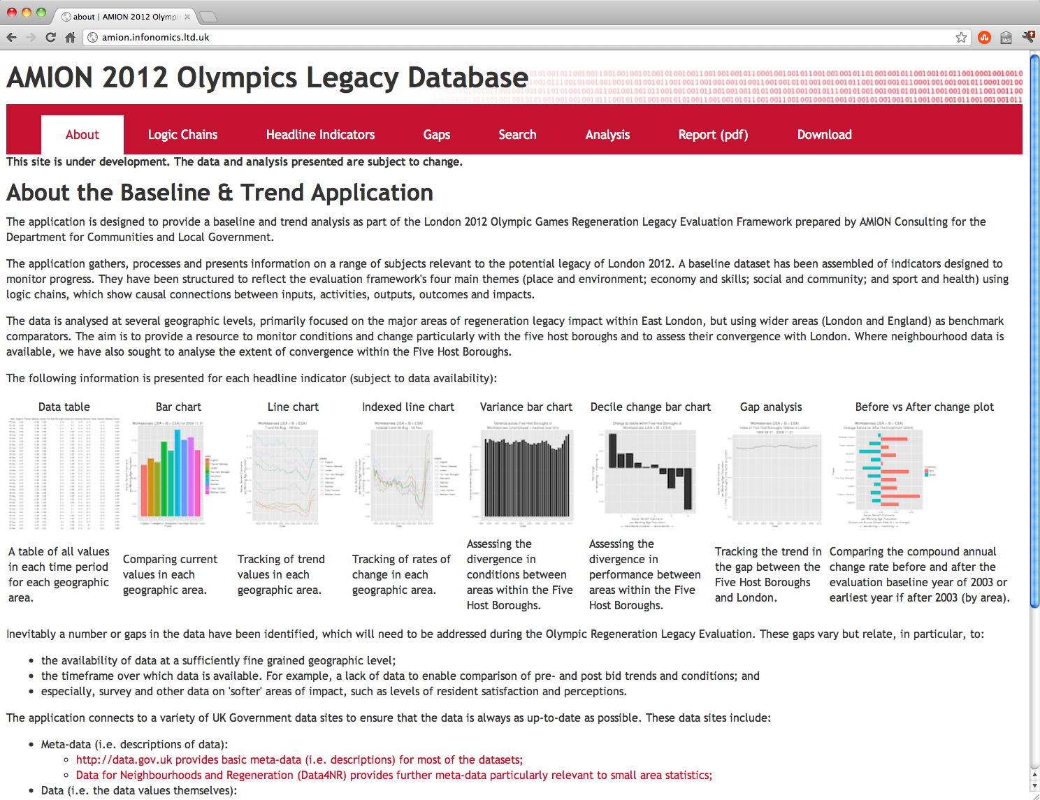Click the 'Gap analysis' caption text
Viewport: 1040px width, 800px height.
tap(771, 407)
